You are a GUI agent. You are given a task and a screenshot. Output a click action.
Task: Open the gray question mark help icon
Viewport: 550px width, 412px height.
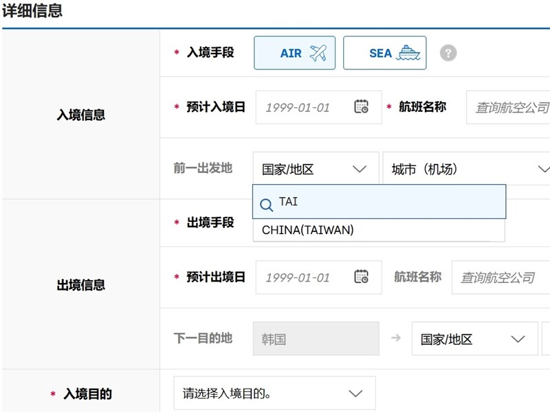[x=448, y=53]
